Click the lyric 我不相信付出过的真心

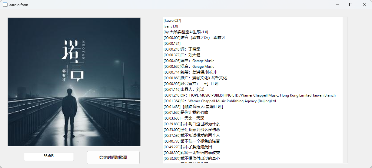coord(192,159)
